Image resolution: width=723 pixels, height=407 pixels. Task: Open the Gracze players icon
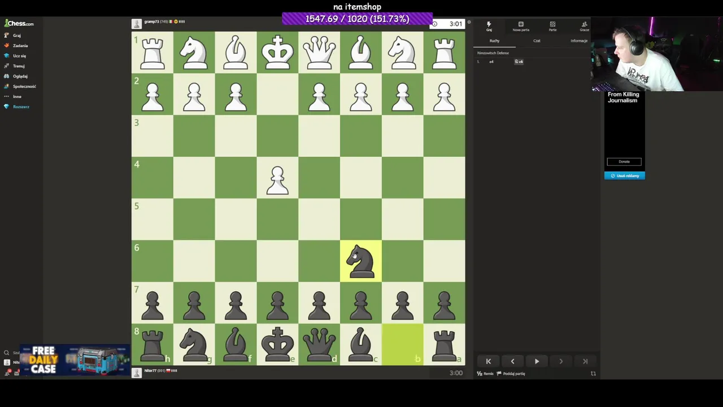coord(584,26)
